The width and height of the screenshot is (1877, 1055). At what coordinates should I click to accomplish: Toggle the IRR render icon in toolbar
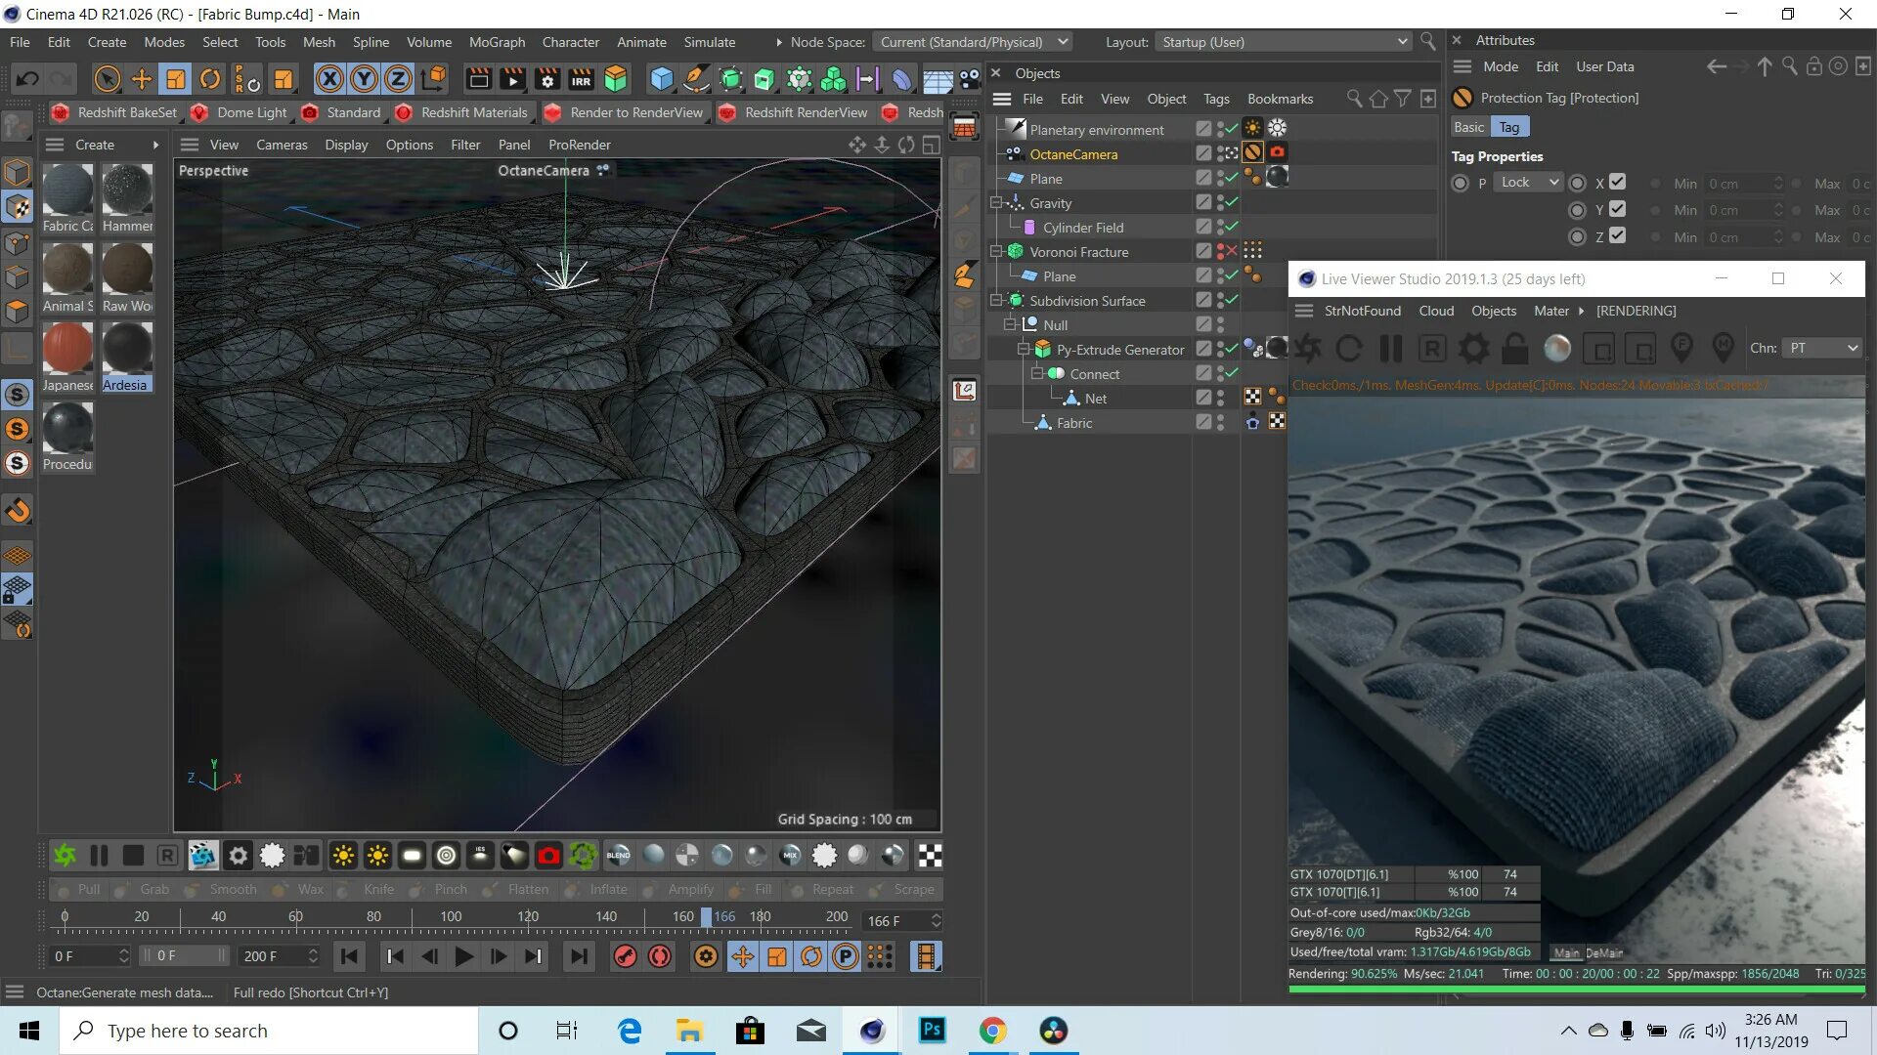click(582, 80)
